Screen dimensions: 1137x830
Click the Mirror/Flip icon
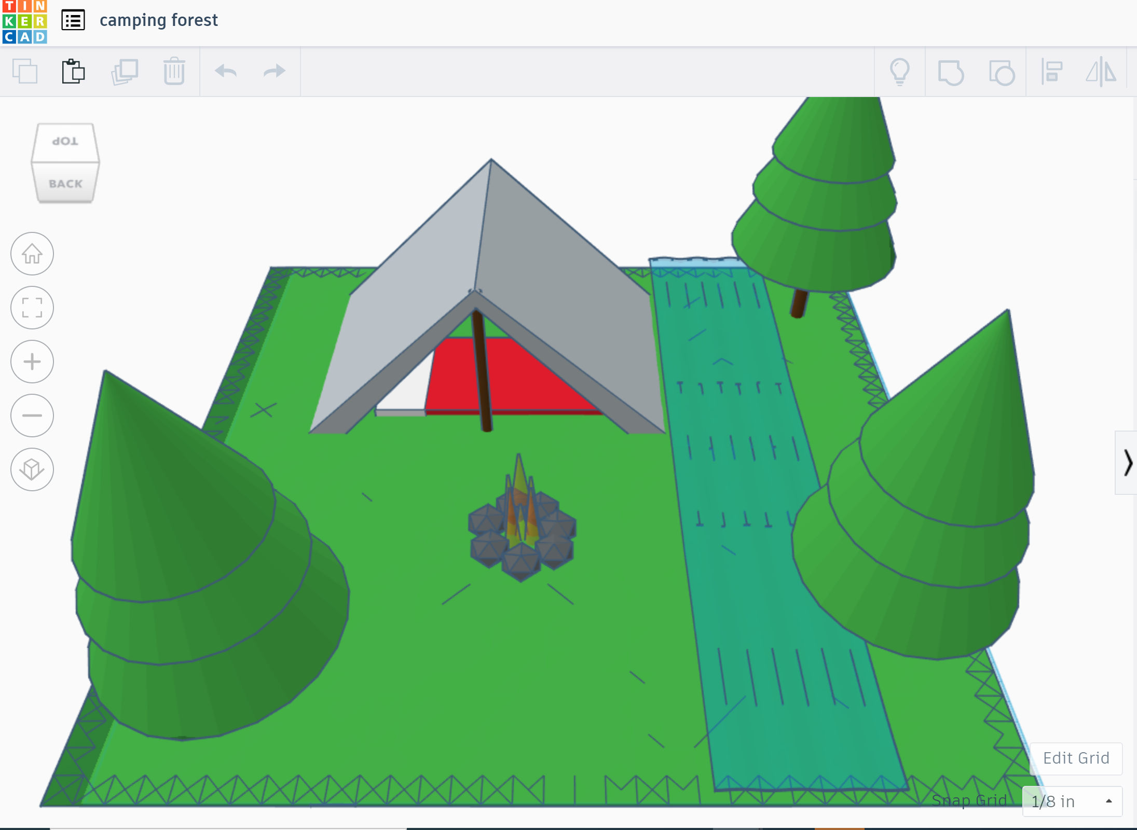1100,73
